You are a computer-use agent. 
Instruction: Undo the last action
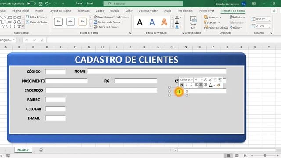[x=47, y=4]
